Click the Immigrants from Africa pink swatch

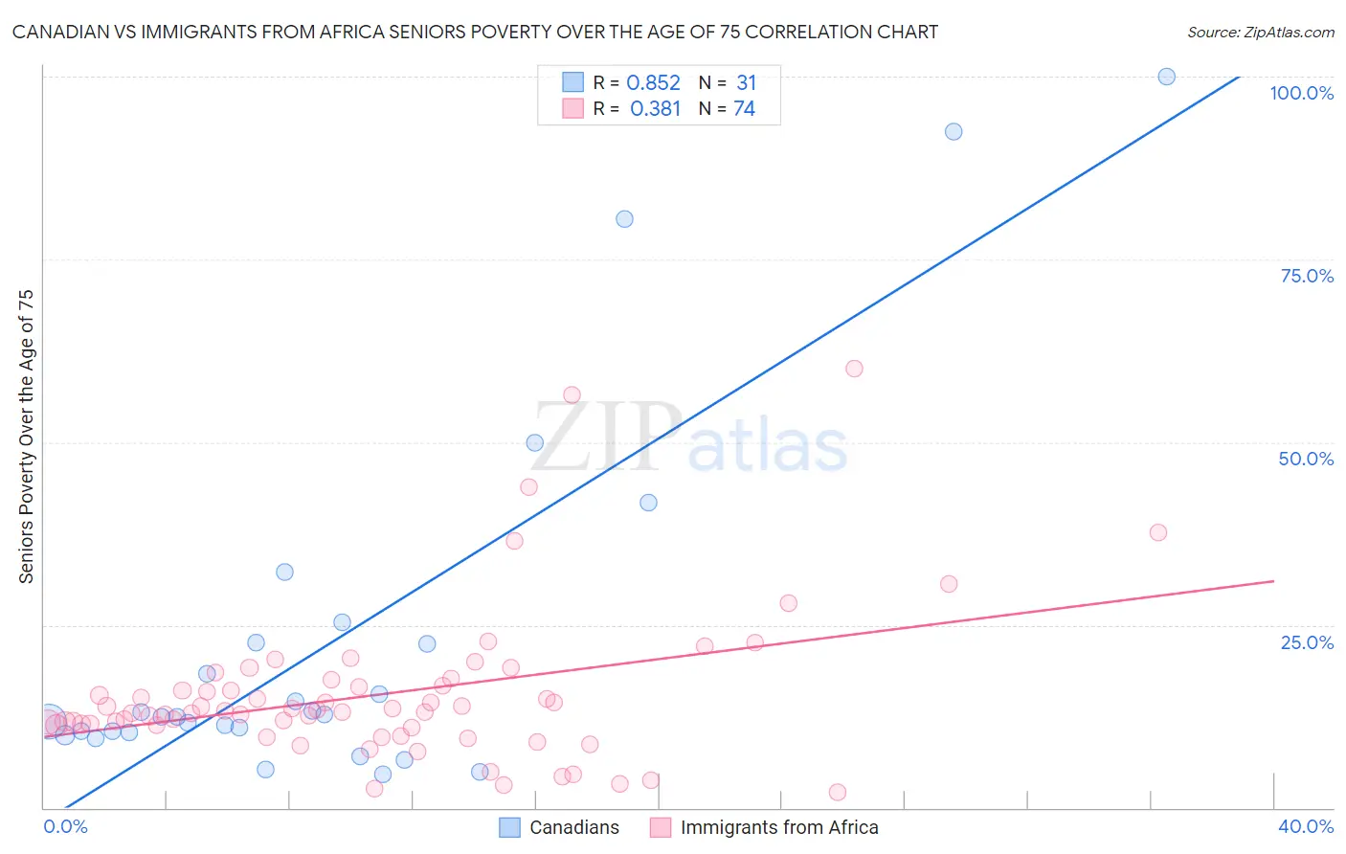pos(661,827)
